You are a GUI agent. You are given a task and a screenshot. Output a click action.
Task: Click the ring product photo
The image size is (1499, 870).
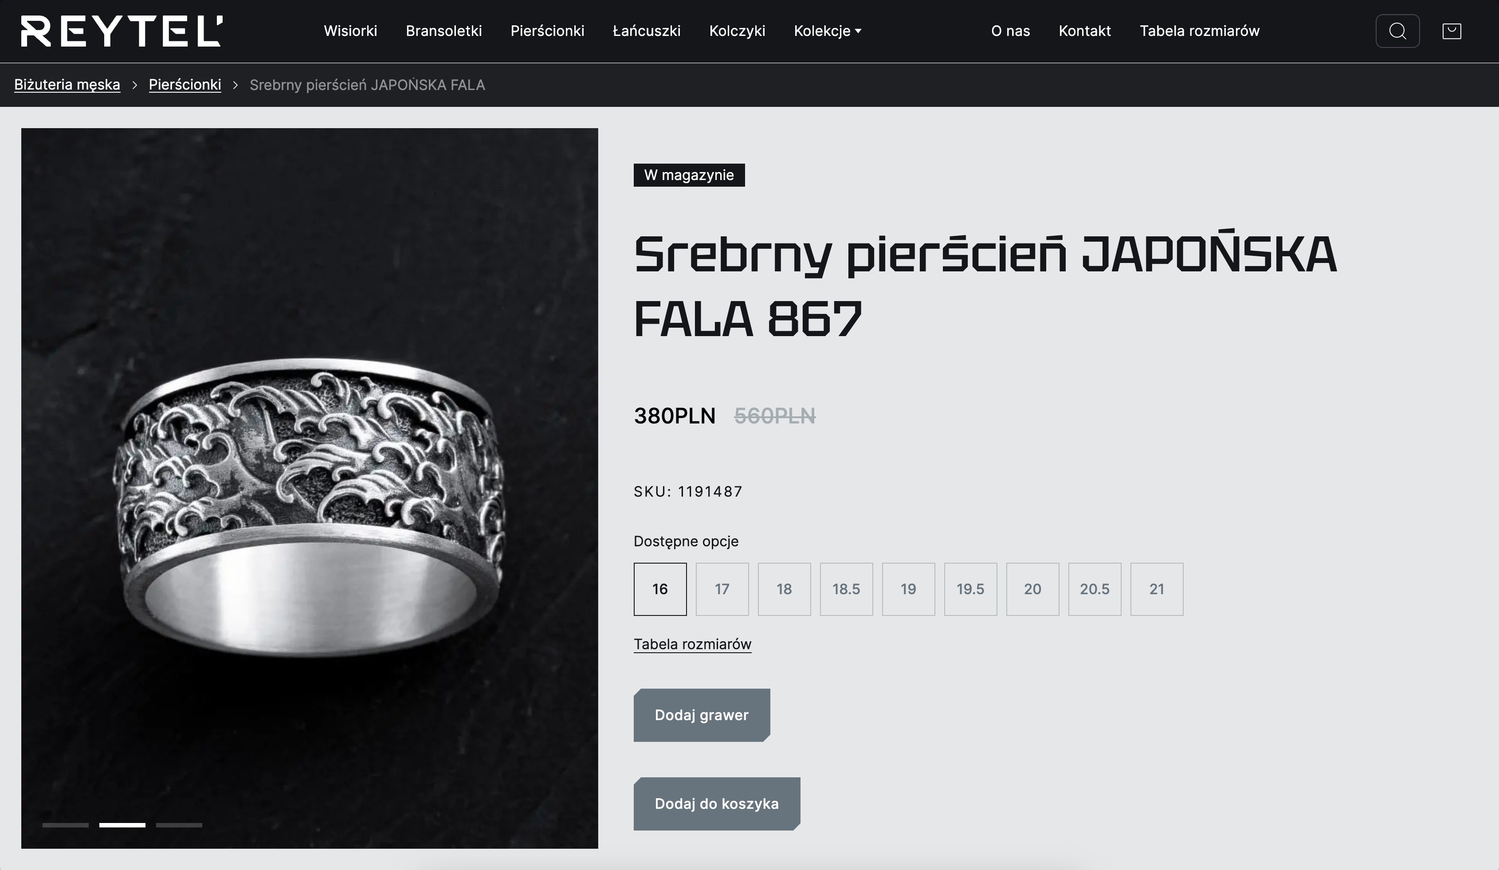point(309,488)
